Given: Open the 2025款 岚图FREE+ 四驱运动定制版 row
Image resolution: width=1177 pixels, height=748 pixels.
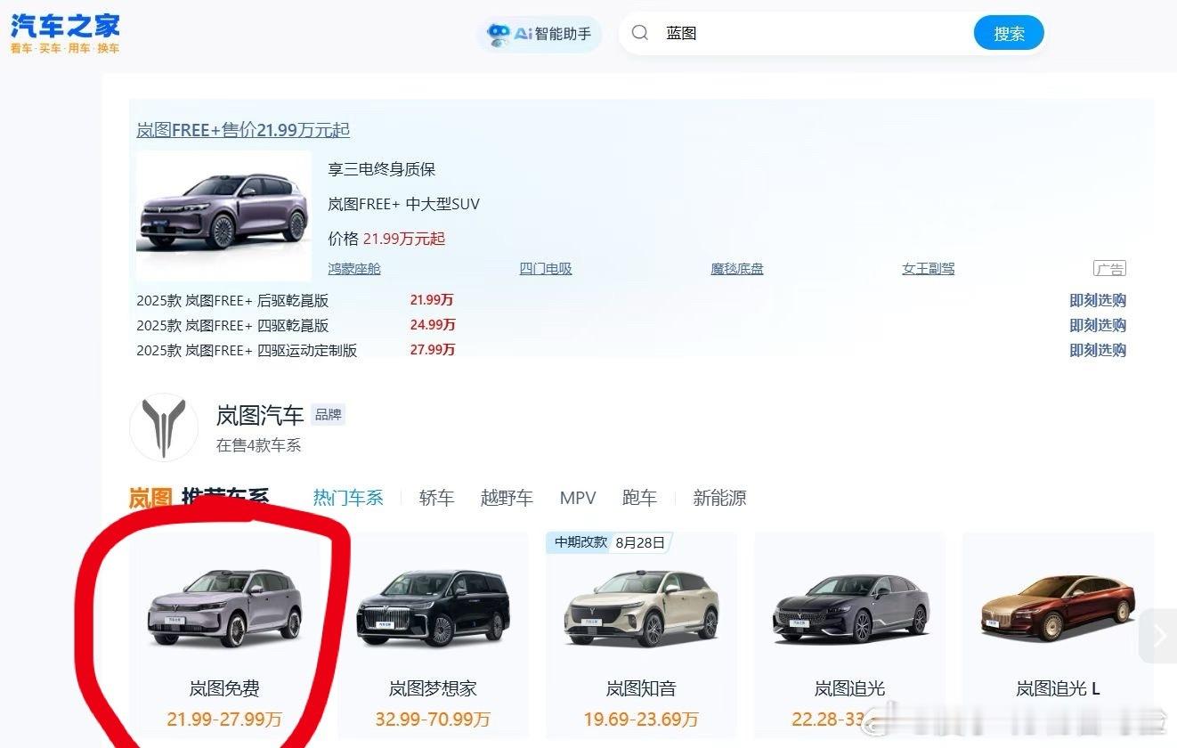Looking at the screenshot, I should [247, 350].
